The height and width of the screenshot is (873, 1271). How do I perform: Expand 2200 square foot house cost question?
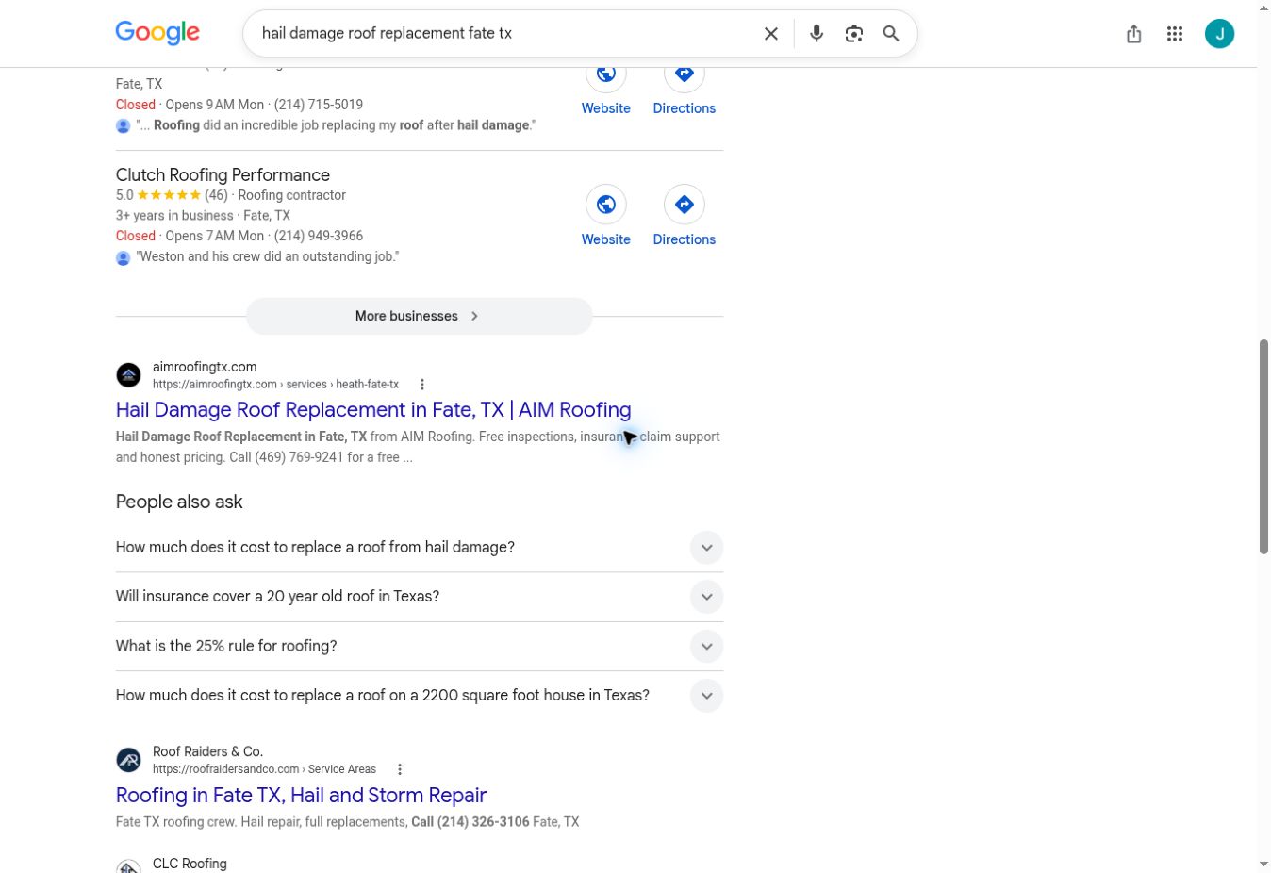point(706,696)
